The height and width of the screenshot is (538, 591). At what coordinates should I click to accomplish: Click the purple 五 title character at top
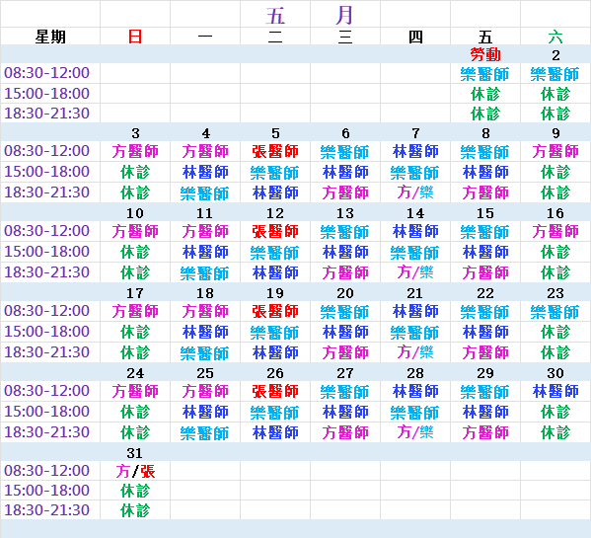pyautogui.click(x=275, y=16)
